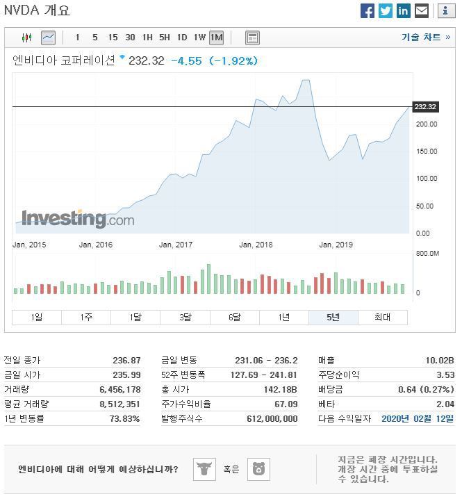Switch to candlestick chart type
This screenshot has width=462, height=501.
tap(27, 38)
